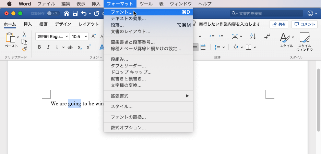The image size is (321, 154).
Task: Increase font size with the A-up icon
Action: tap(94, 36)
